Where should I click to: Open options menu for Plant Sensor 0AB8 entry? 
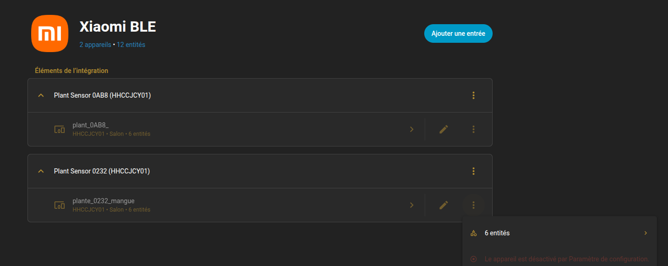tap(474, 95)
